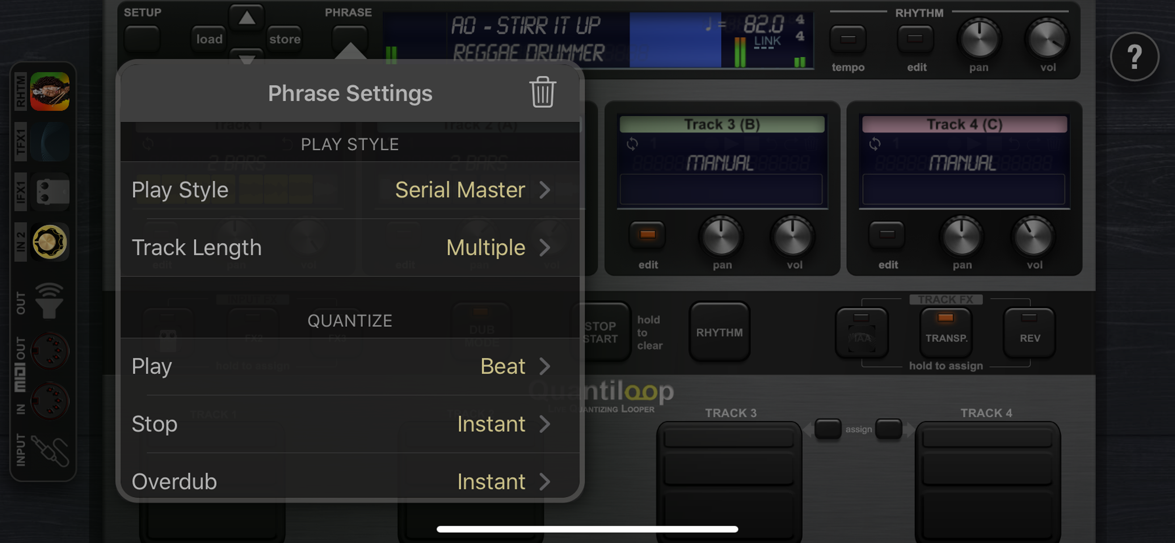Image resolution: width=1175 pixels, height=543 pixels.
Task: Tap the reggae drummer rhythm icon
Action: [50, 91]
